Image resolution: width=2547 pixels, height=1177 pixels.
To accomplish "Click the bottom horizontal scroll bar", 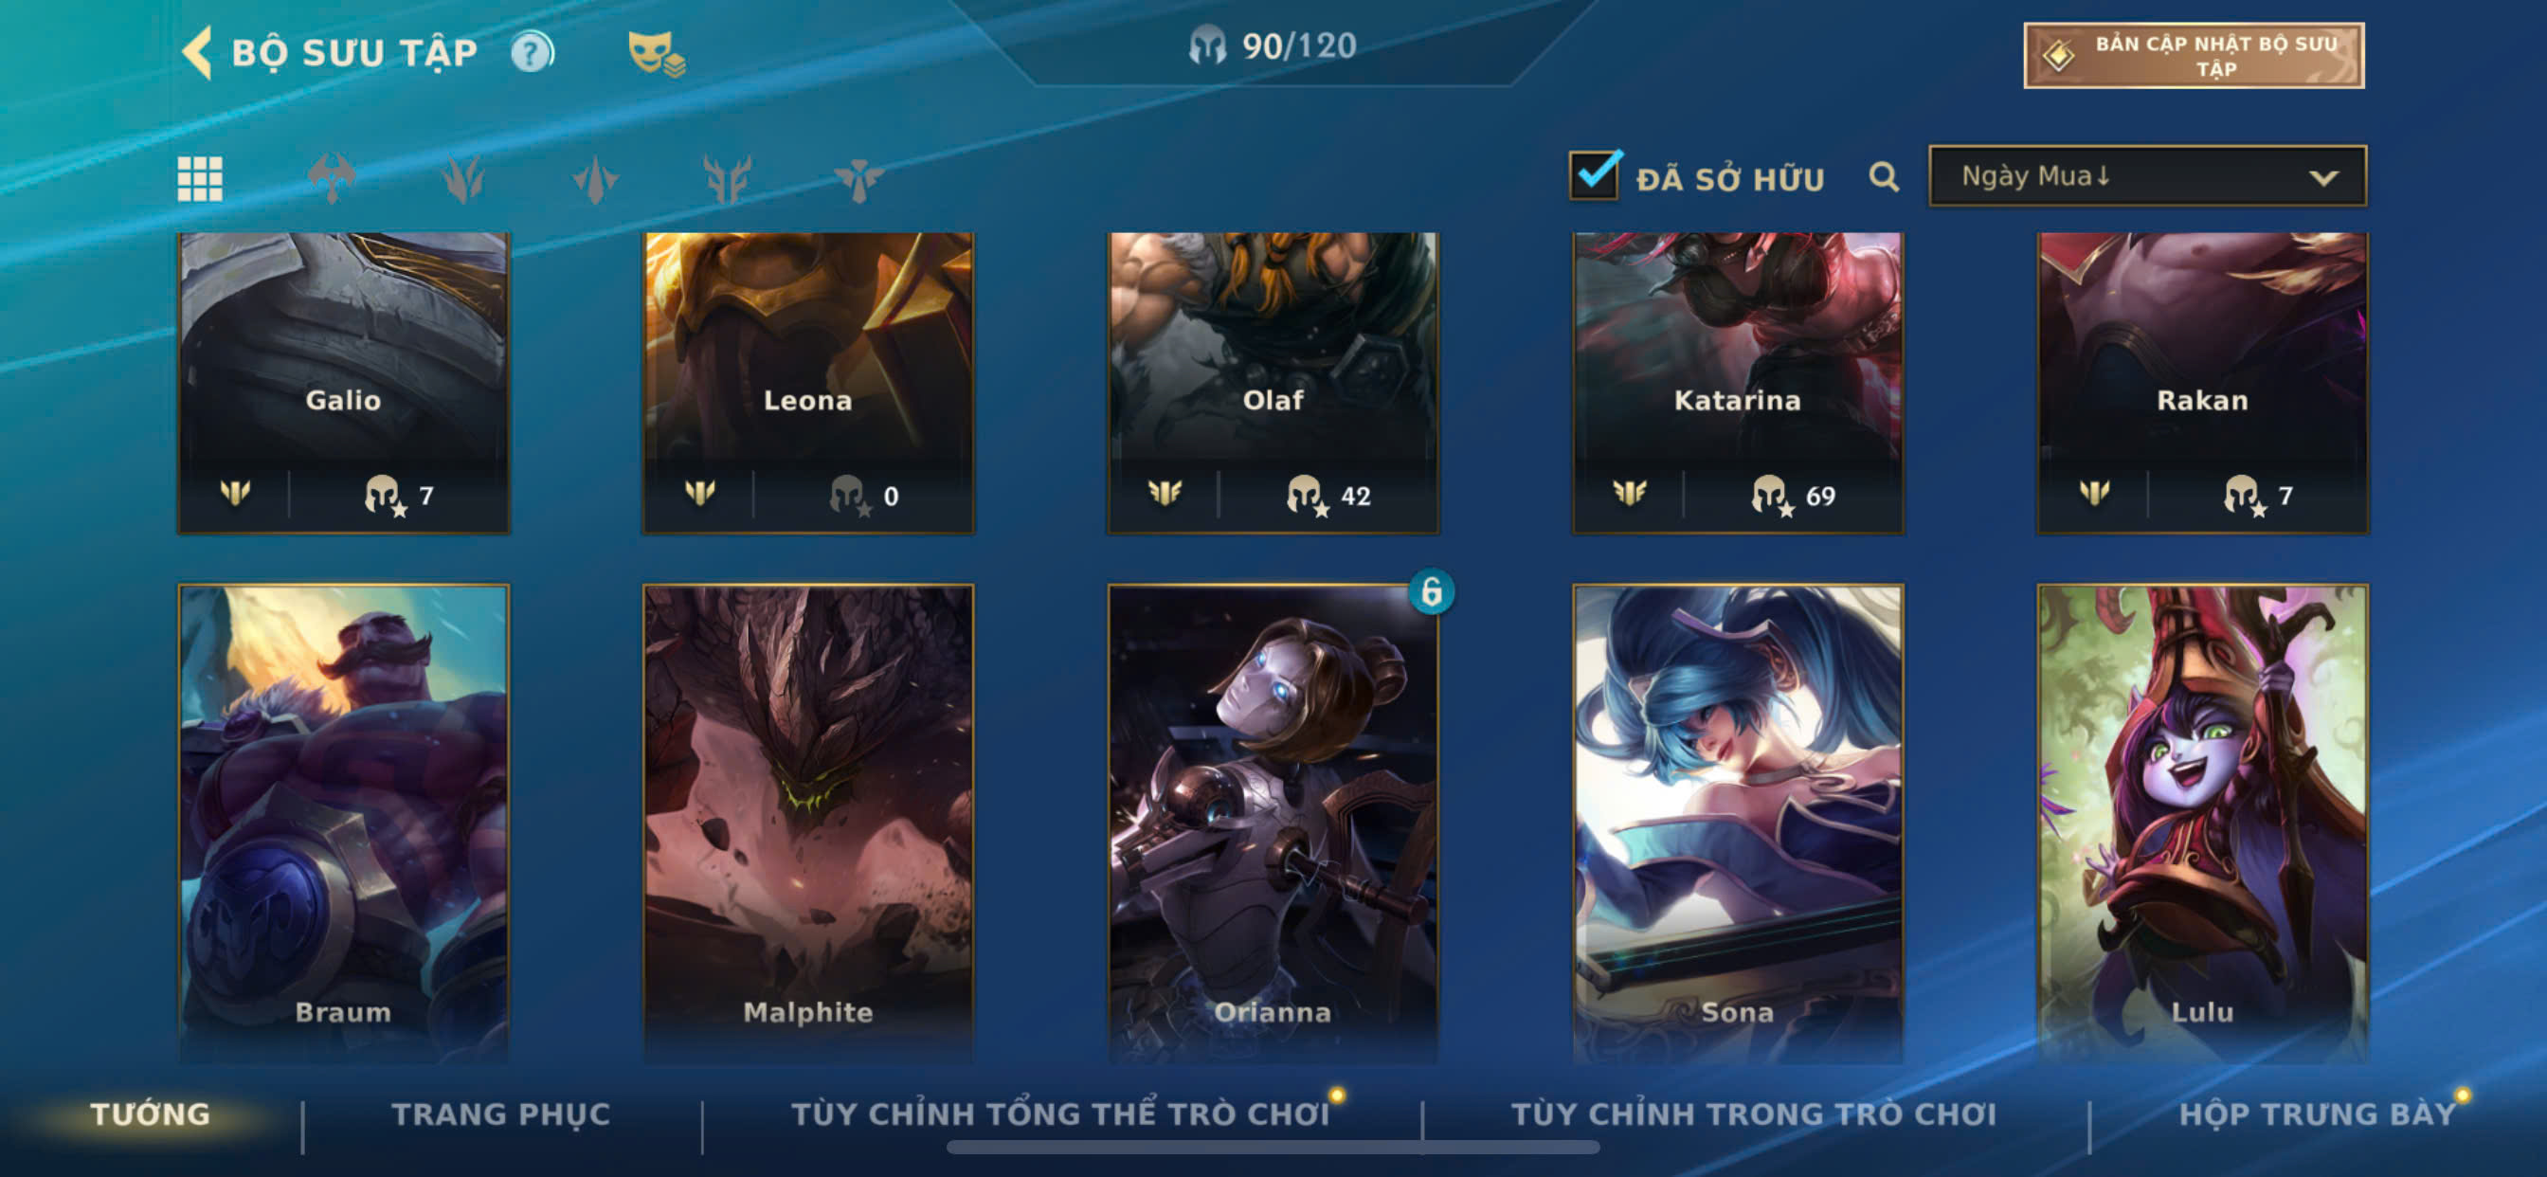I will pos(1273,1148).
